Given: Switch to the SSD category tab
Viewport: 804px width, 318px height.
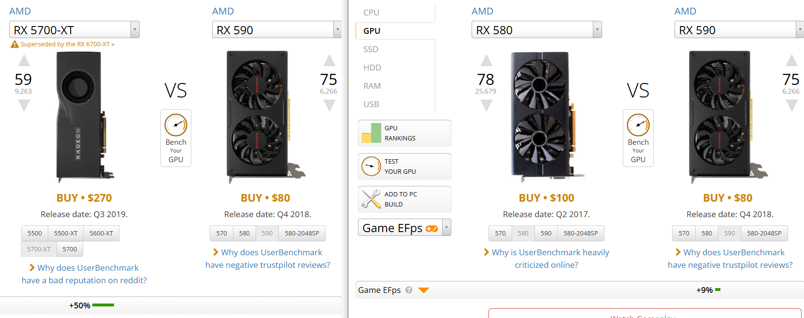Looking at the screenshot, I should click(371, 49).
